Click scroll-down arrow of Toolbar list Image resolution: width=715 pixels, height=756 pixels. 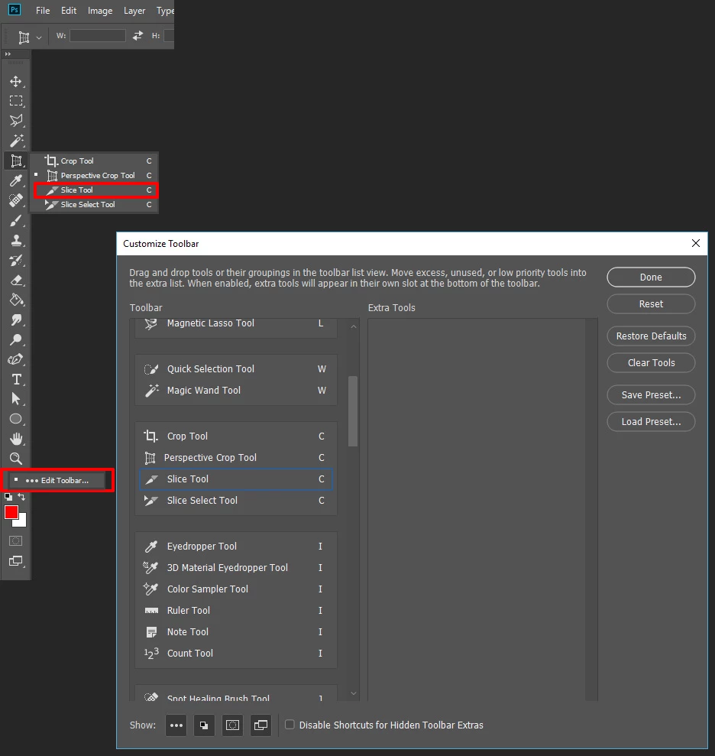pos(354,693)
